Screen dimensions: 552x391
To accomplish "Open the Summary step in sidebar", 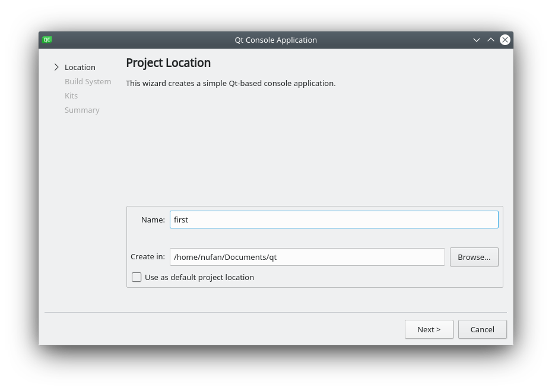I will (x=82, y=110).
